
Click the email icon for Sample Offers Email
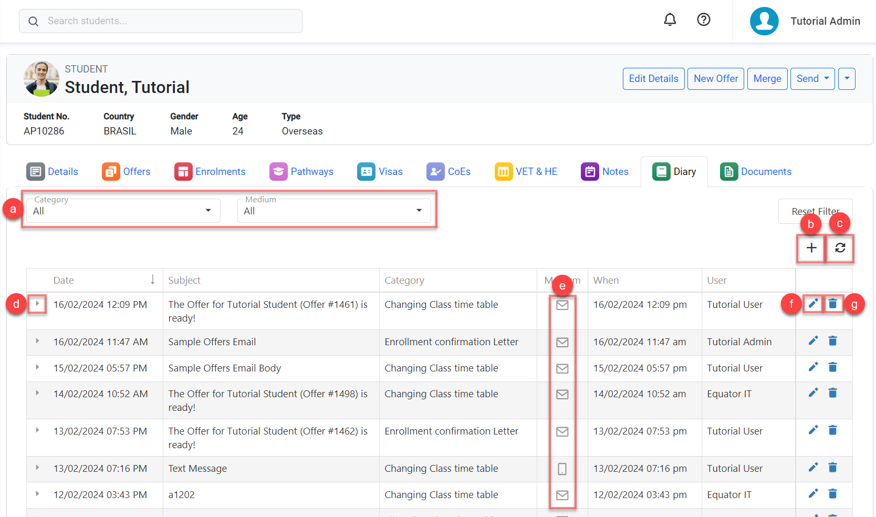562,343
